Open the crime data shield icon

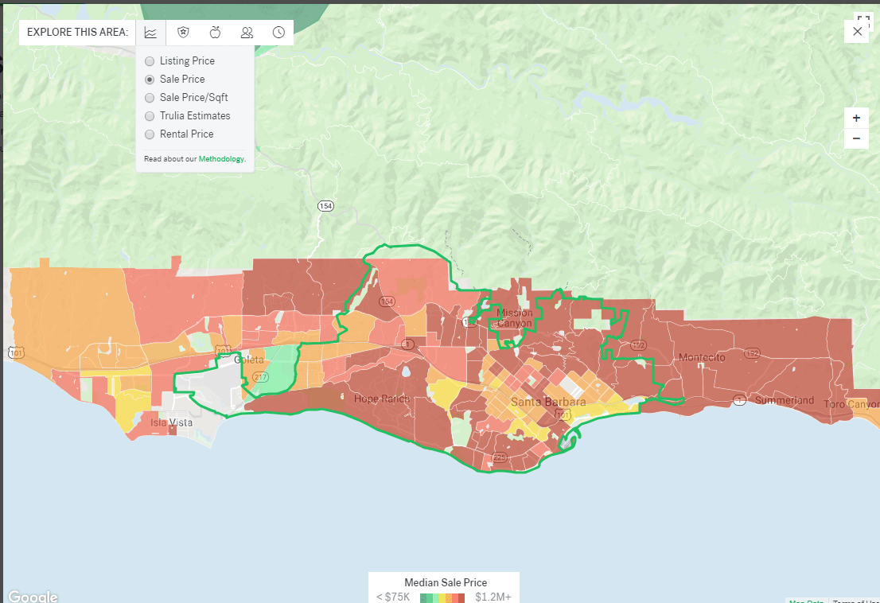pos(183,33)
